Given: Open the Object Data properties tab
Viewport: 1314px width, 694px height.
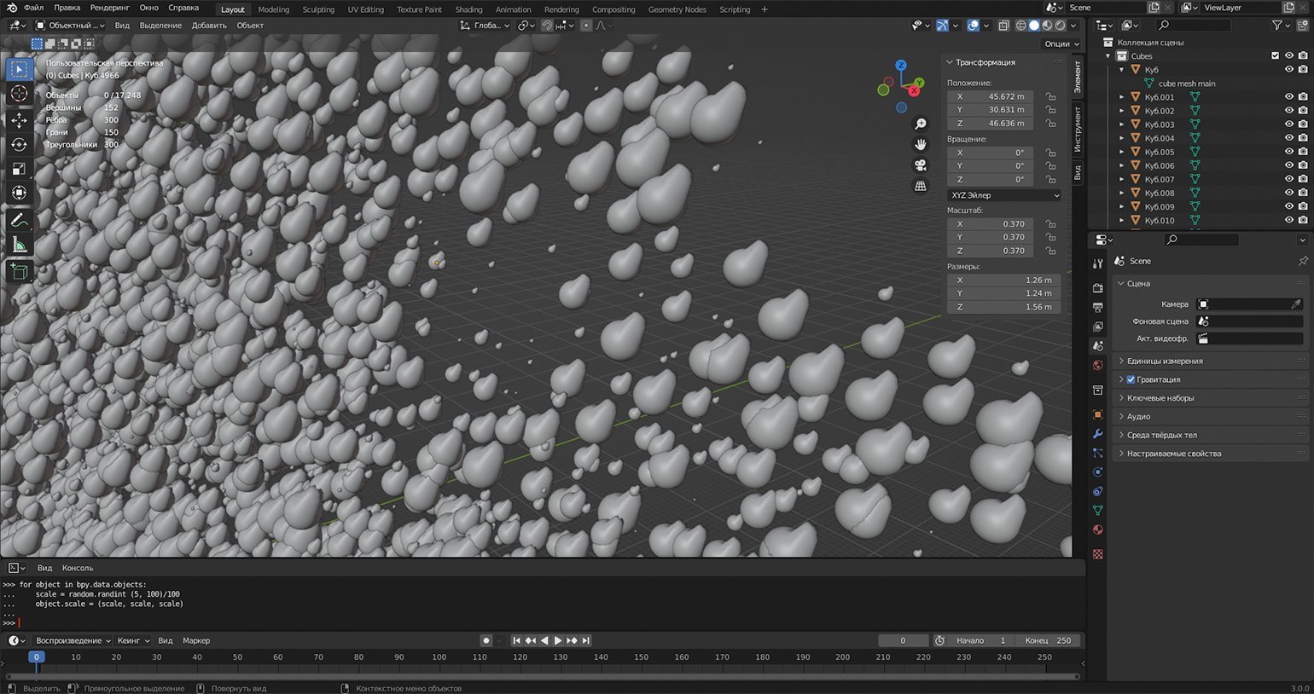Looking at the screenshot, I should click(1098, 510).
